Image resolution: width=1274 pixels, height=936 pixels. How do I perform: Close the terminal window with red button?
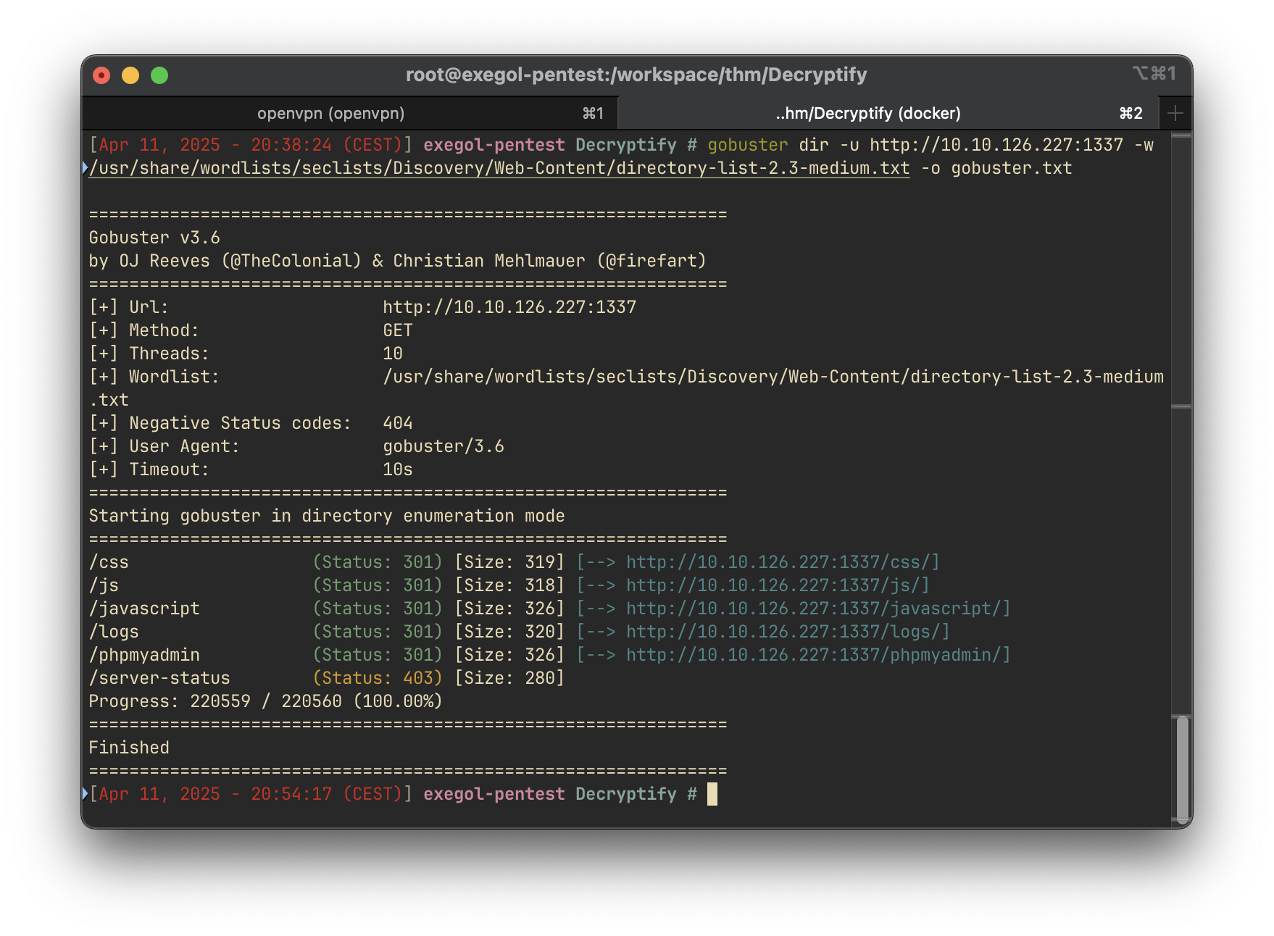101,75
